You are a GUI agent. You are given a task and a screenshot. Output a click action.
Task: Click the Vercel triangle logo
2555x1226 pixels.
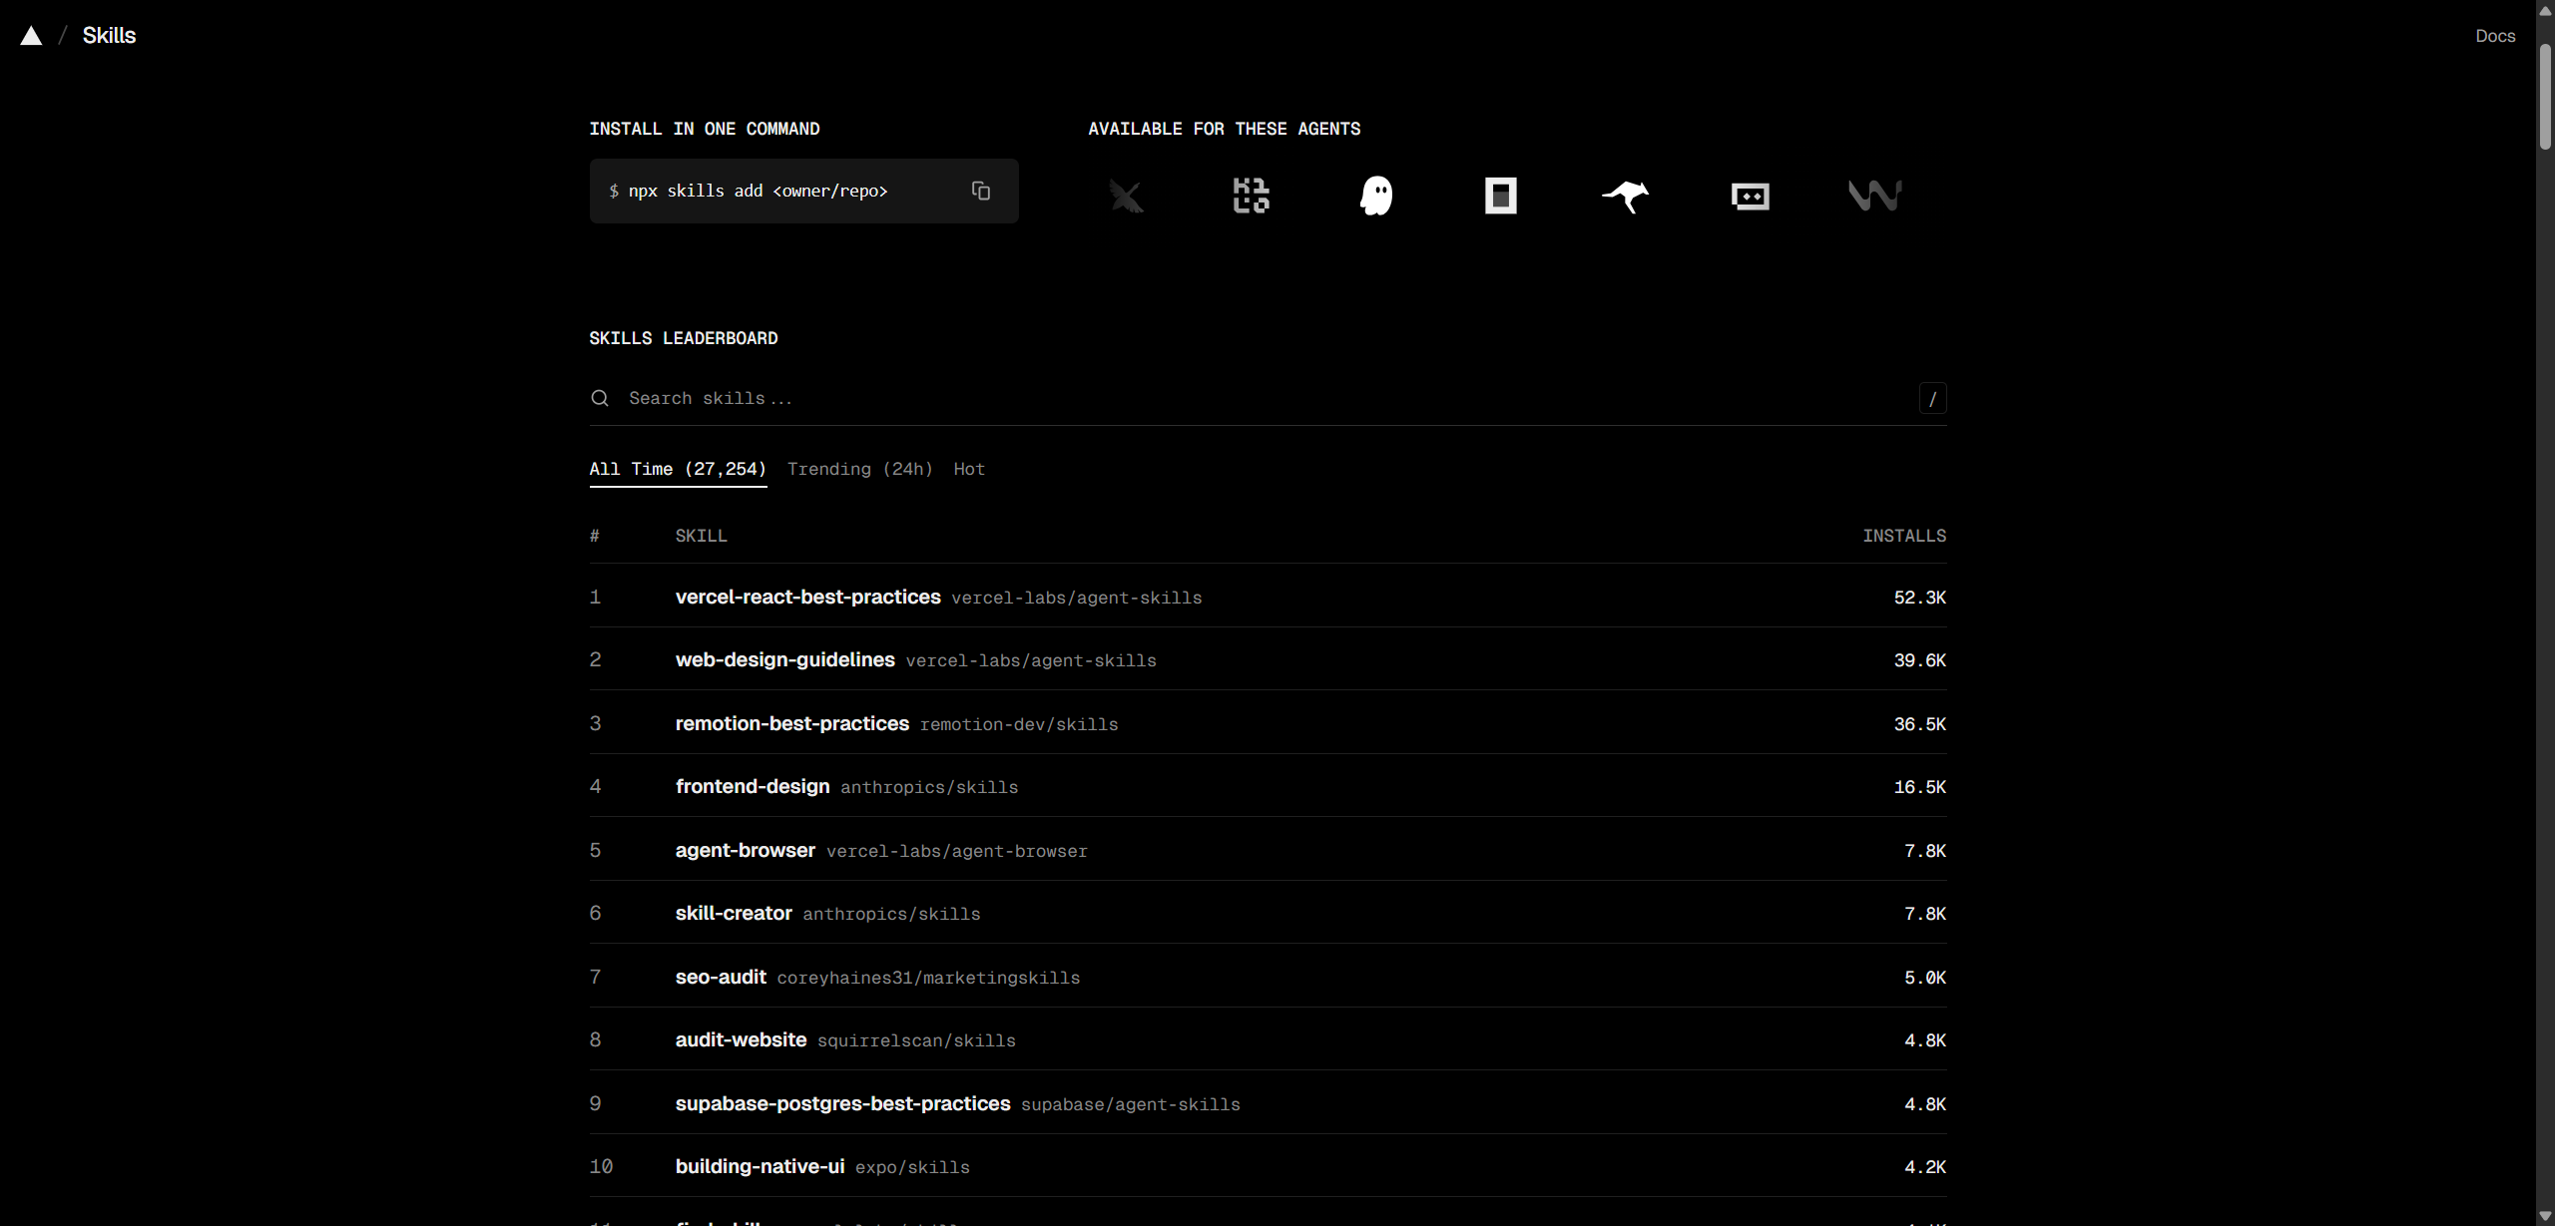point(31,36)
